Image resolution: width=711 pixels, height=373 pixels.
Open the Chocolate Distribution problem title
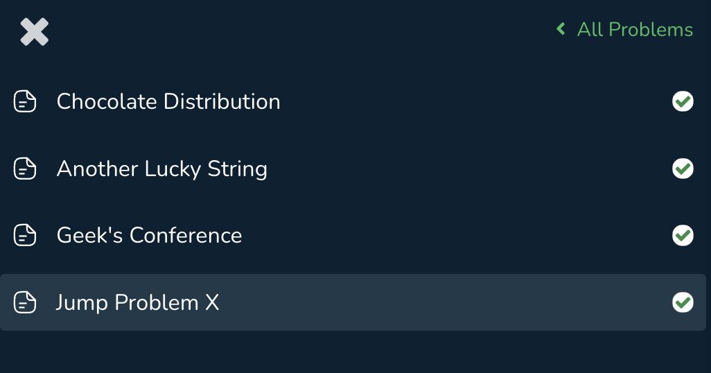[x=168, y=101]
